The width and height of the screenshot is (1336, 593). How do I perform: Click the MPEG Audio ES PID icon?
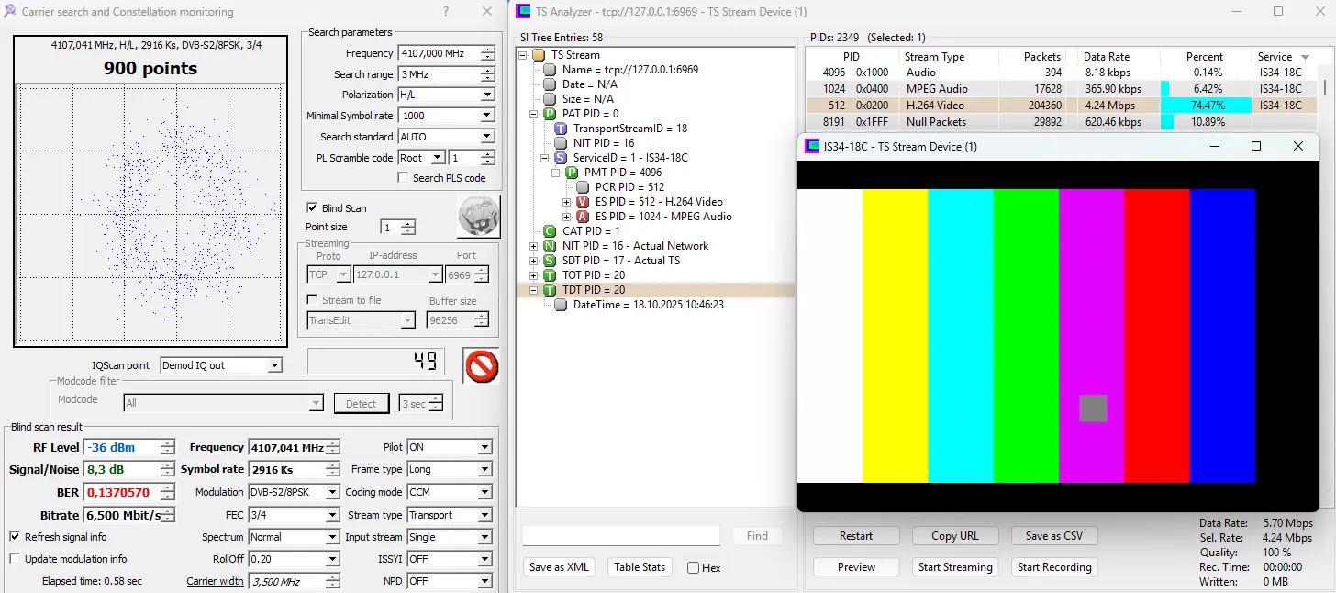(x=582, y=217)
